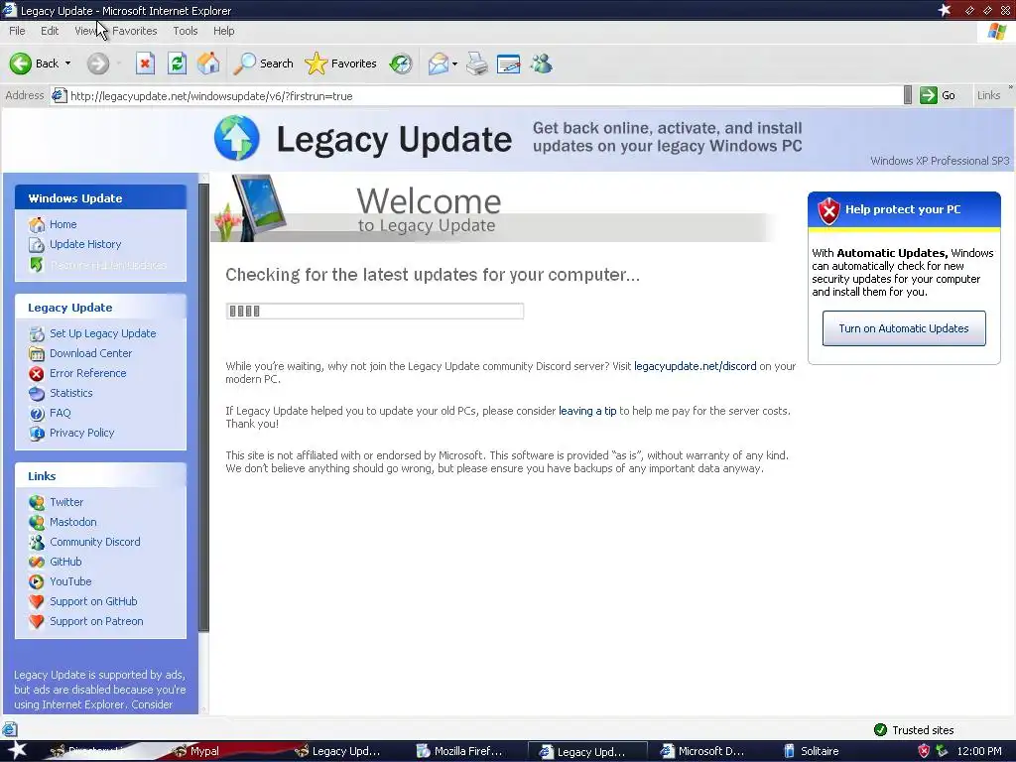This screenshot has height=762, width=1016.
Task: Open the Tools menu
Action: [186, 31]
